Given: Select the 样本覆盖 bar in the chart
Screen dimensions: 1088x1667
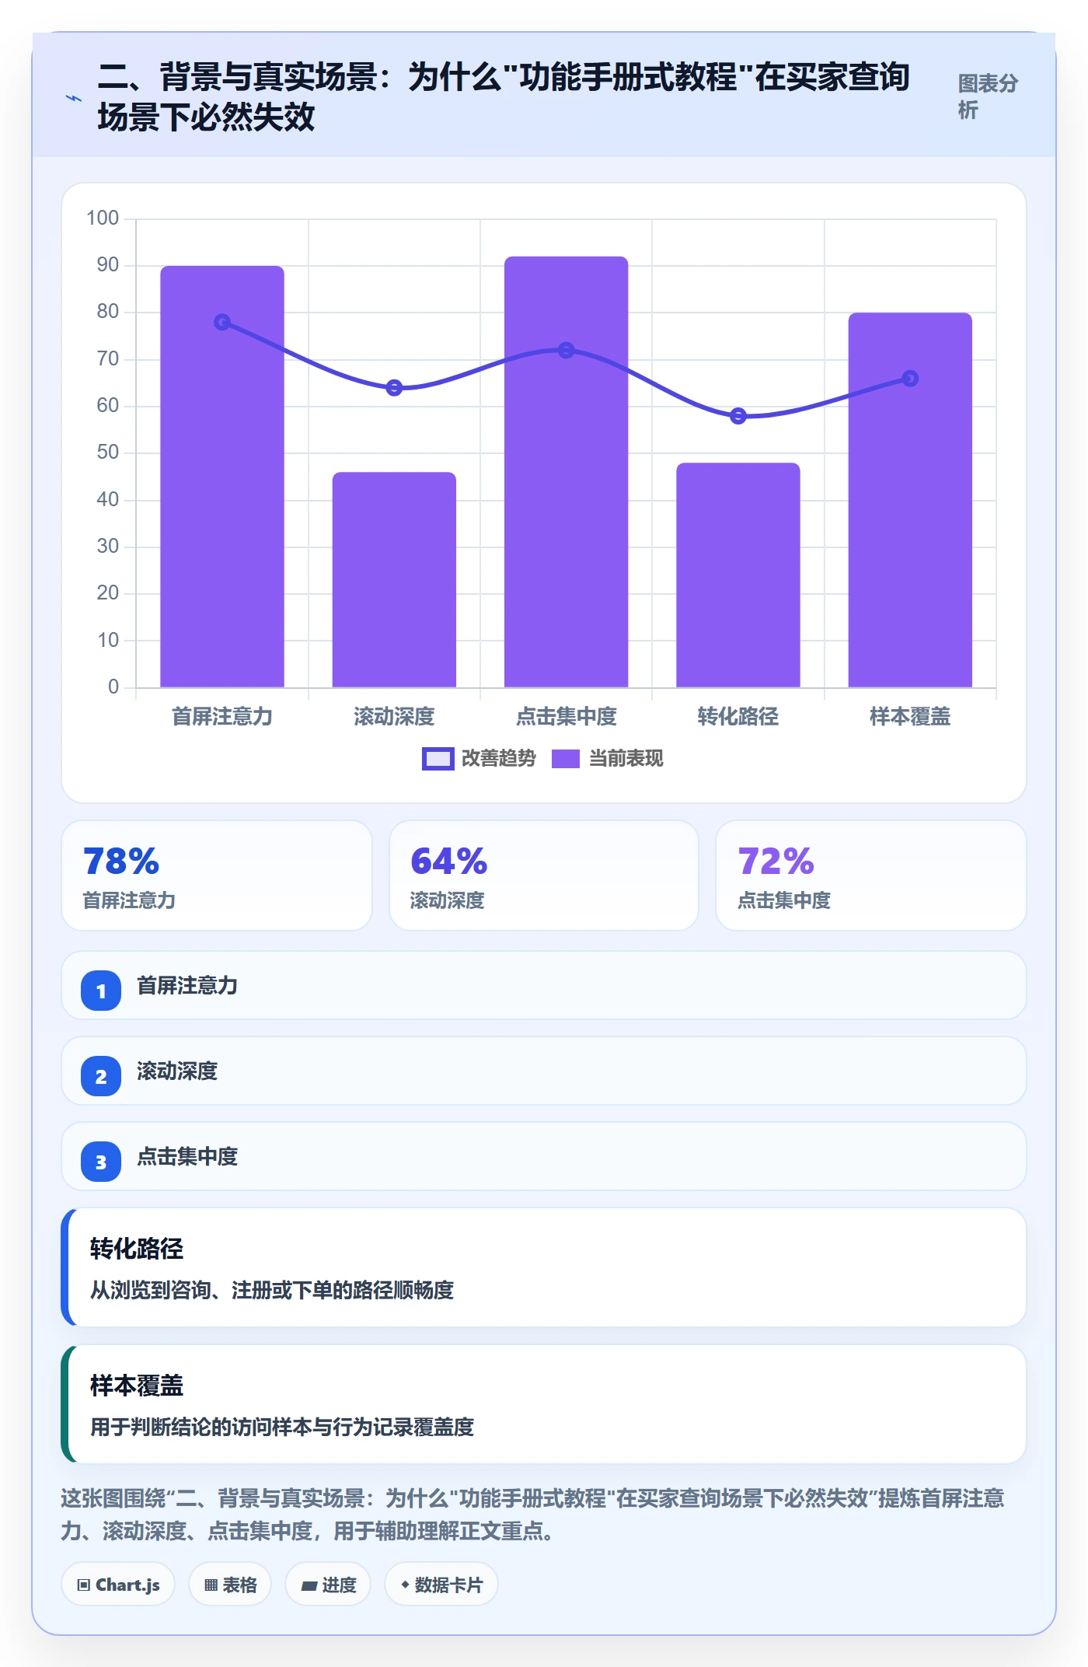Looking at the screenshot, I should (x=910, y=500).
